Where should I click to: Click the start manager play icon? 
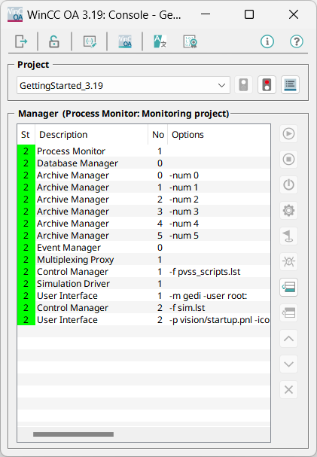(288, 134)
